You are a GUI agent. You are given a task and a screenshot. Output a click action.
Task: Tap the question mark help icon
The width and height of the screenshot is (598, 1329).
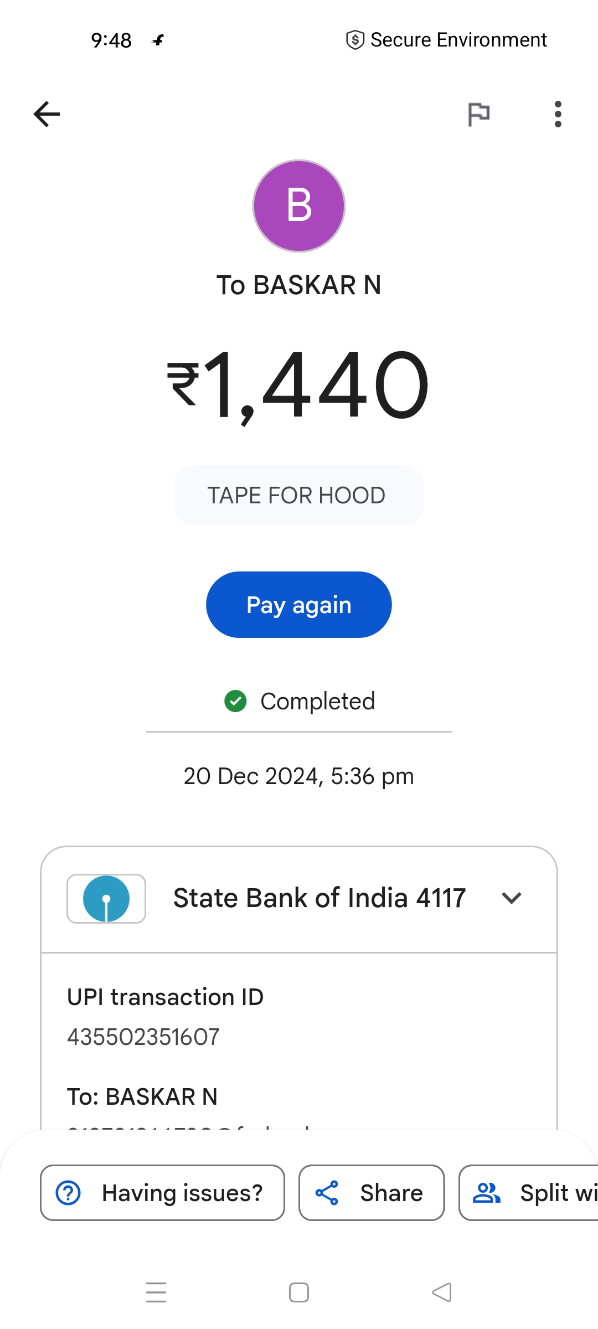(x=68, y=1193)
